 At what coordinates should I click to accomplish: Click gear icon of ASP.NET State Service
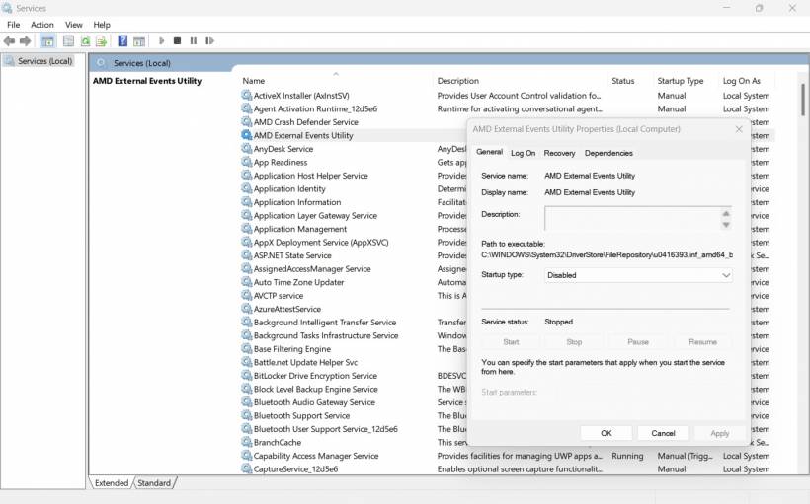tap(246, 255)
